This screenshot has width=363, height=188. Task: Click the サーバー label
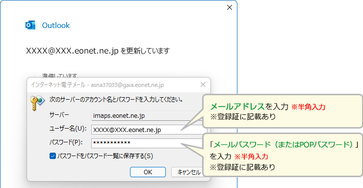point(59,114)
